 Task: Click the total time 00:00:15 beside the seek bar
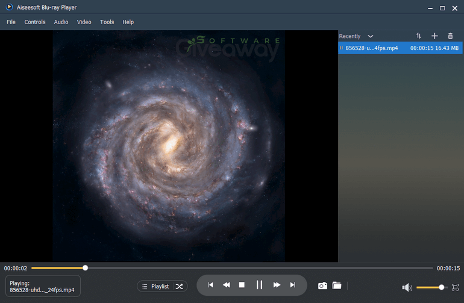448,269
